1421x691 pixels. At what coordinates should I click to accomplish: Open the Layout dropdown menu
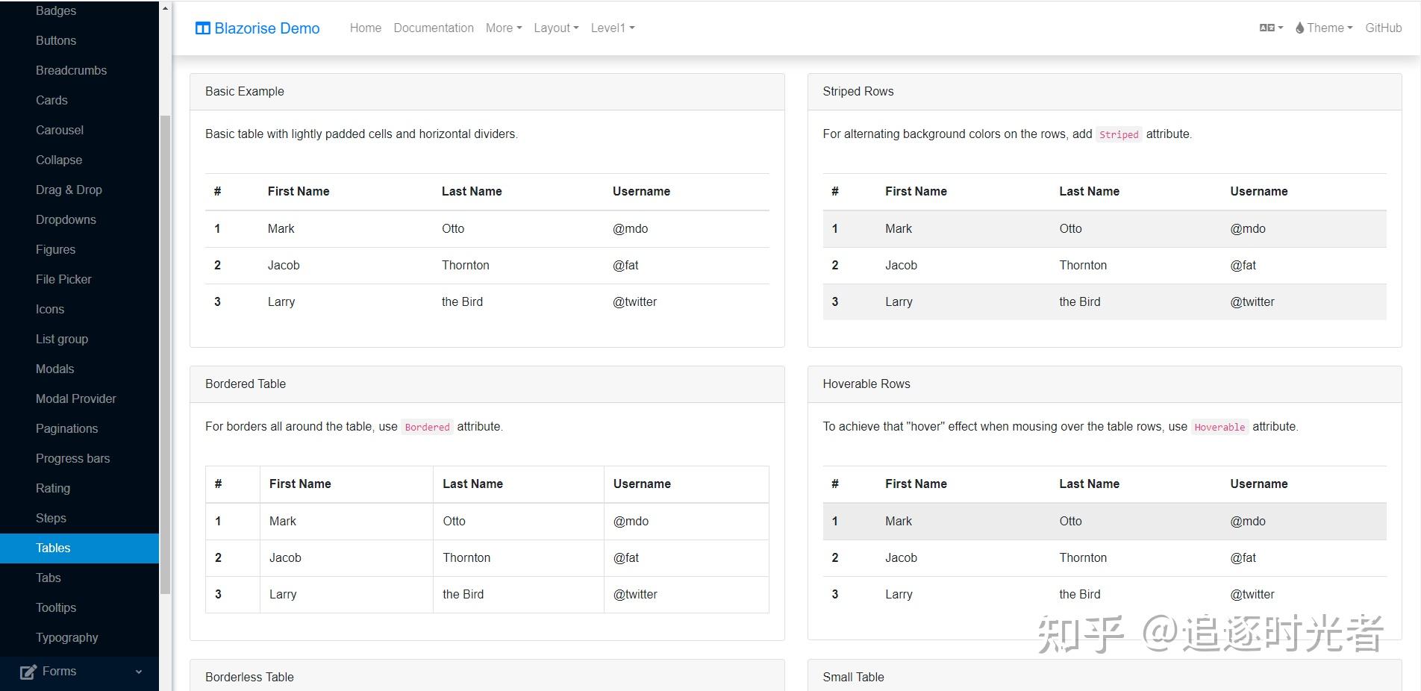coord(556,28)
